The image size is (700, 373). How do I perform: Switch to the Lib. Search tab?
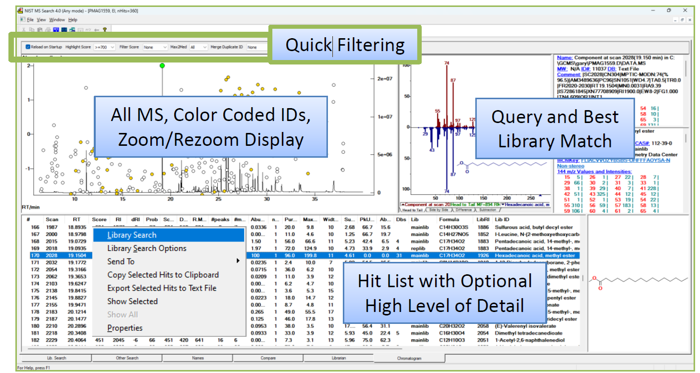click(56, 358)
